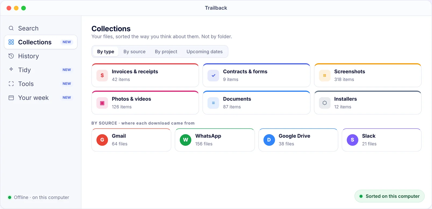Open Tools from the sidebar
This screenshot has width=432, height=209.
coord(41,84)
